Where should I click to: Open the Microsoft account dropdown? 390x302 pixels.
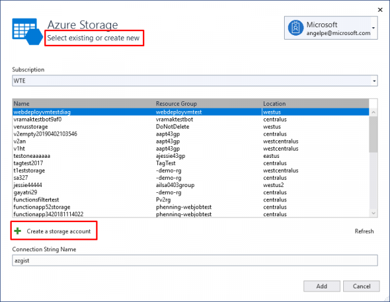tap(373, 29)
